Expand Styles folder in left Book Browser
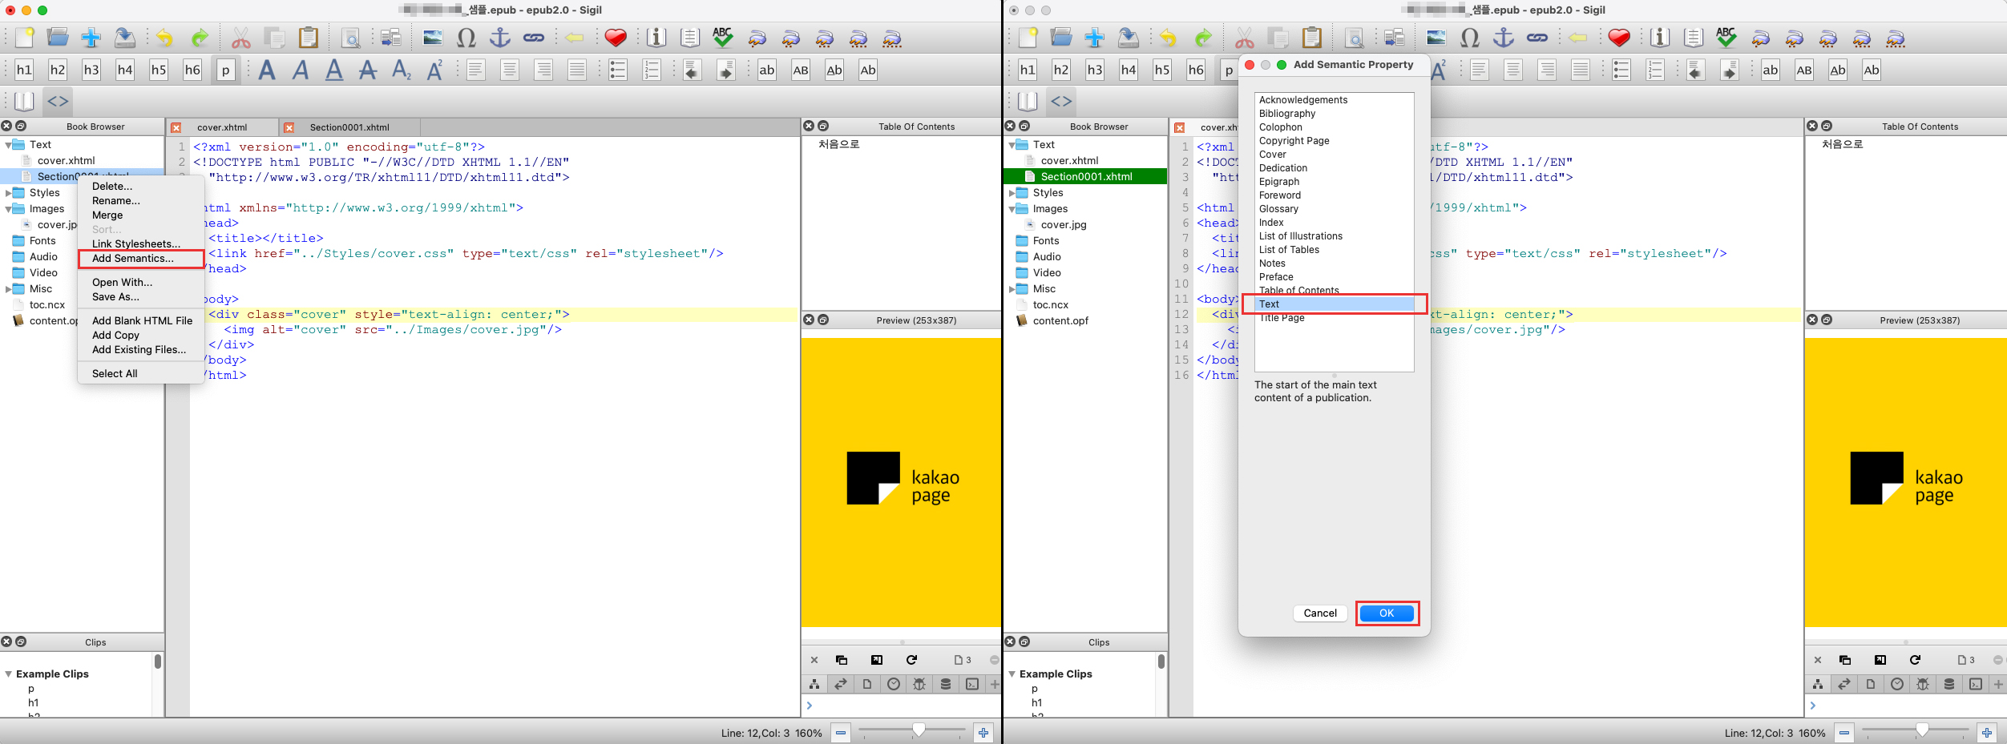Image resolution: width=2007 pixels, height=744 pixels. tap(8, 193)
